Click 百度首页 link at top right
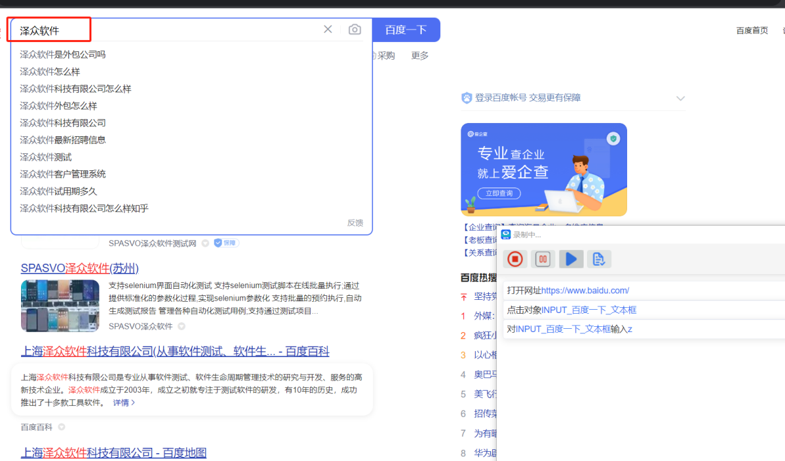This screenshot has height=461, width=785. (x=751, y=30)
